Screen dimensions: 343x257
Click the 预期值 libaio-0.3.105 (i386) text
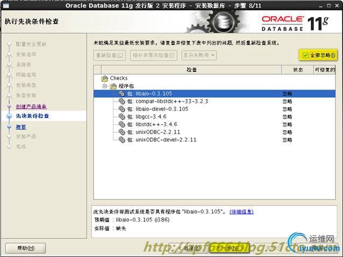pyautogui.click(x=132, y=219)
